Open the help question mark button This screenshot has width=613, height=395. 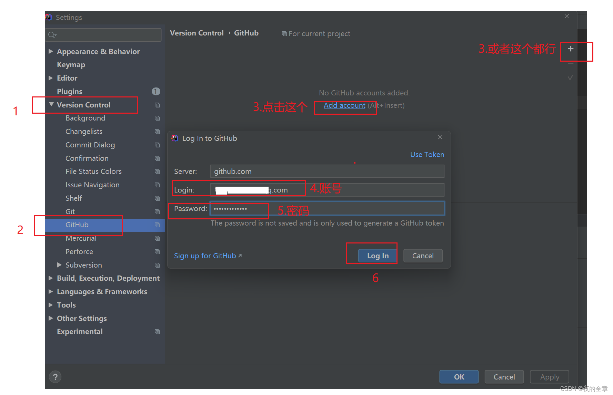tap(55, 377)
